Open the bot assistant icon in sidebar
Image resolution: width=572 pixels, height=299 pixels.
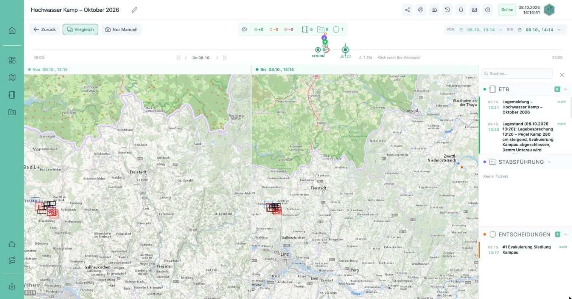tap(12, 244)
